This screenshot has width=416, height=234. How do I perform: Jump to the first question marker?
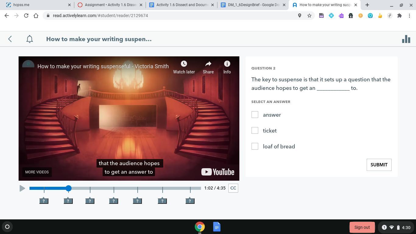(44, 201)
